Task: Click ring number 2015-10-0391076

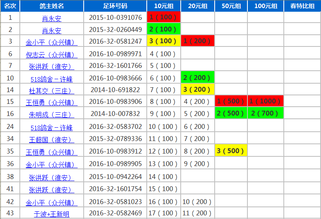Action: point(115,17)
